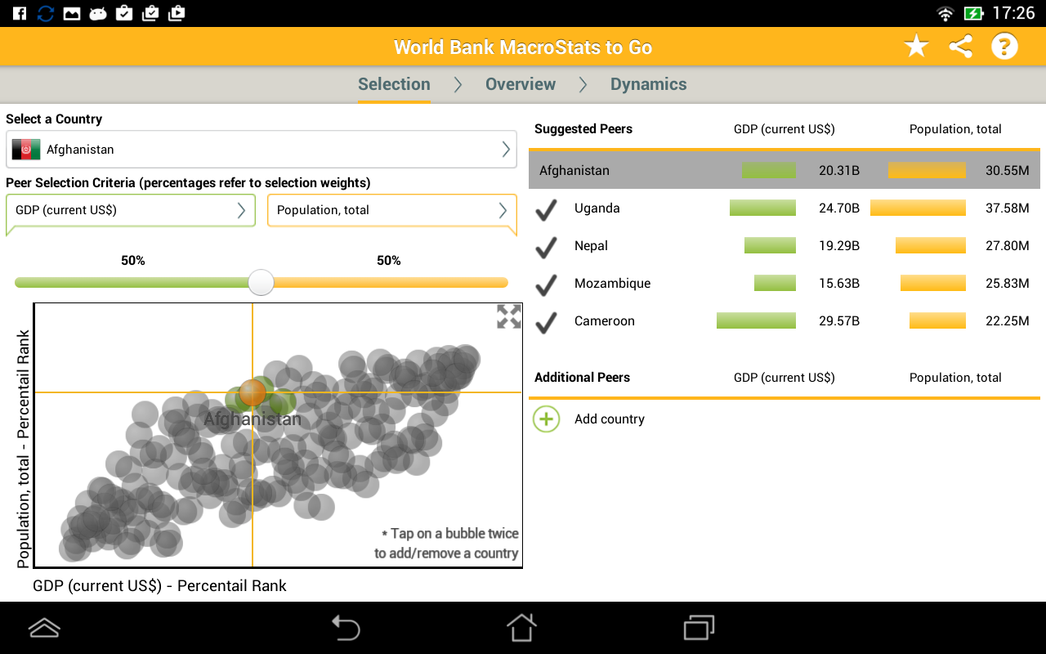
Task: Tap the Suggested Peers header
Action: click(583, 129)
